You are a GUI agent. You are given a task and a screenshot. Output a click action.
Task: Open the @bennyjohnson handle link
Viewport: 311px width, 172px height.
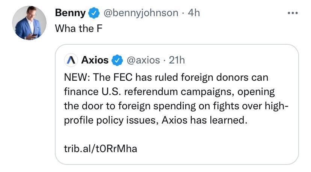point(140,13)
